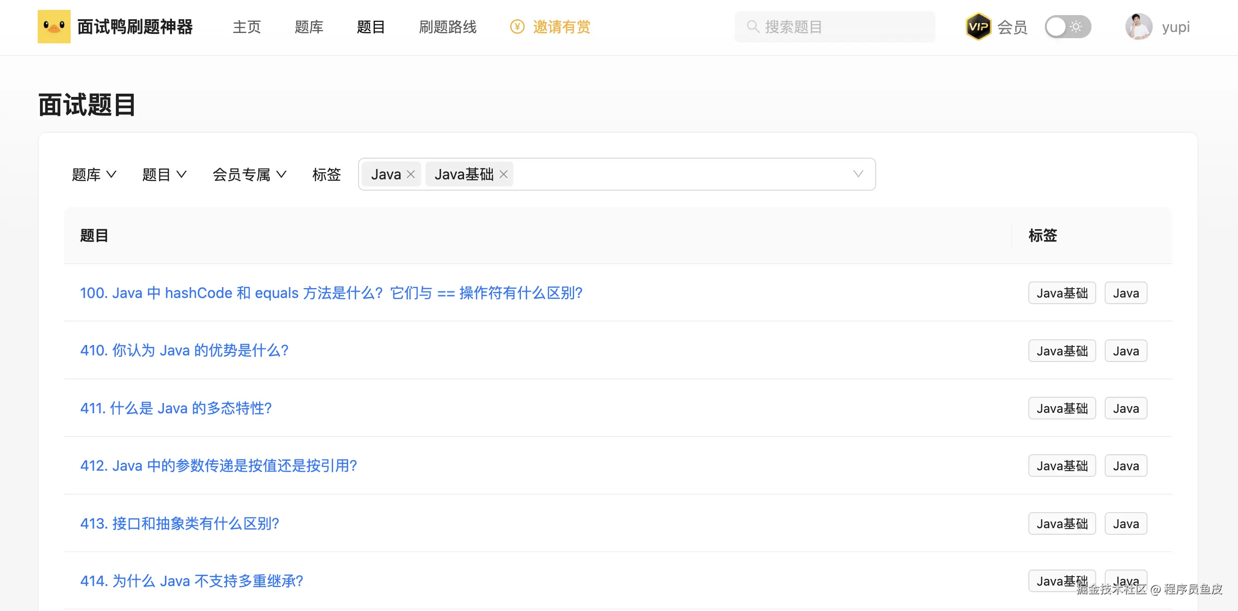This screenshot has height=611, width=1238.
Task: Expand the 会员专属 filter dropdown
Action: pos(249,174)
